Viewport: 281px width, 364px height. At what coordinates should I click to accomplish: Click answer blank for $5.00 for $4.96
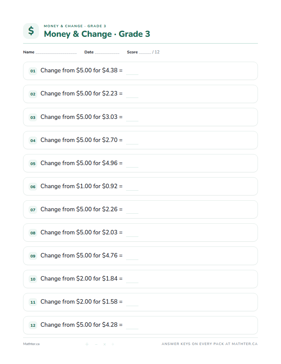[x=132, y=166]
